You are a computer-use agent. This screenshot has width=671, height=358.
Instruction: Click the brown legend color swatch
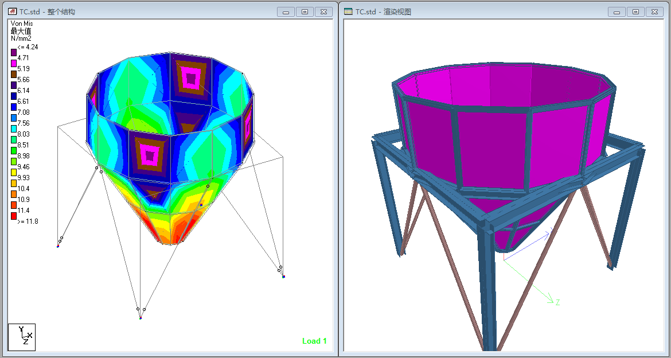tap(14, 74)
